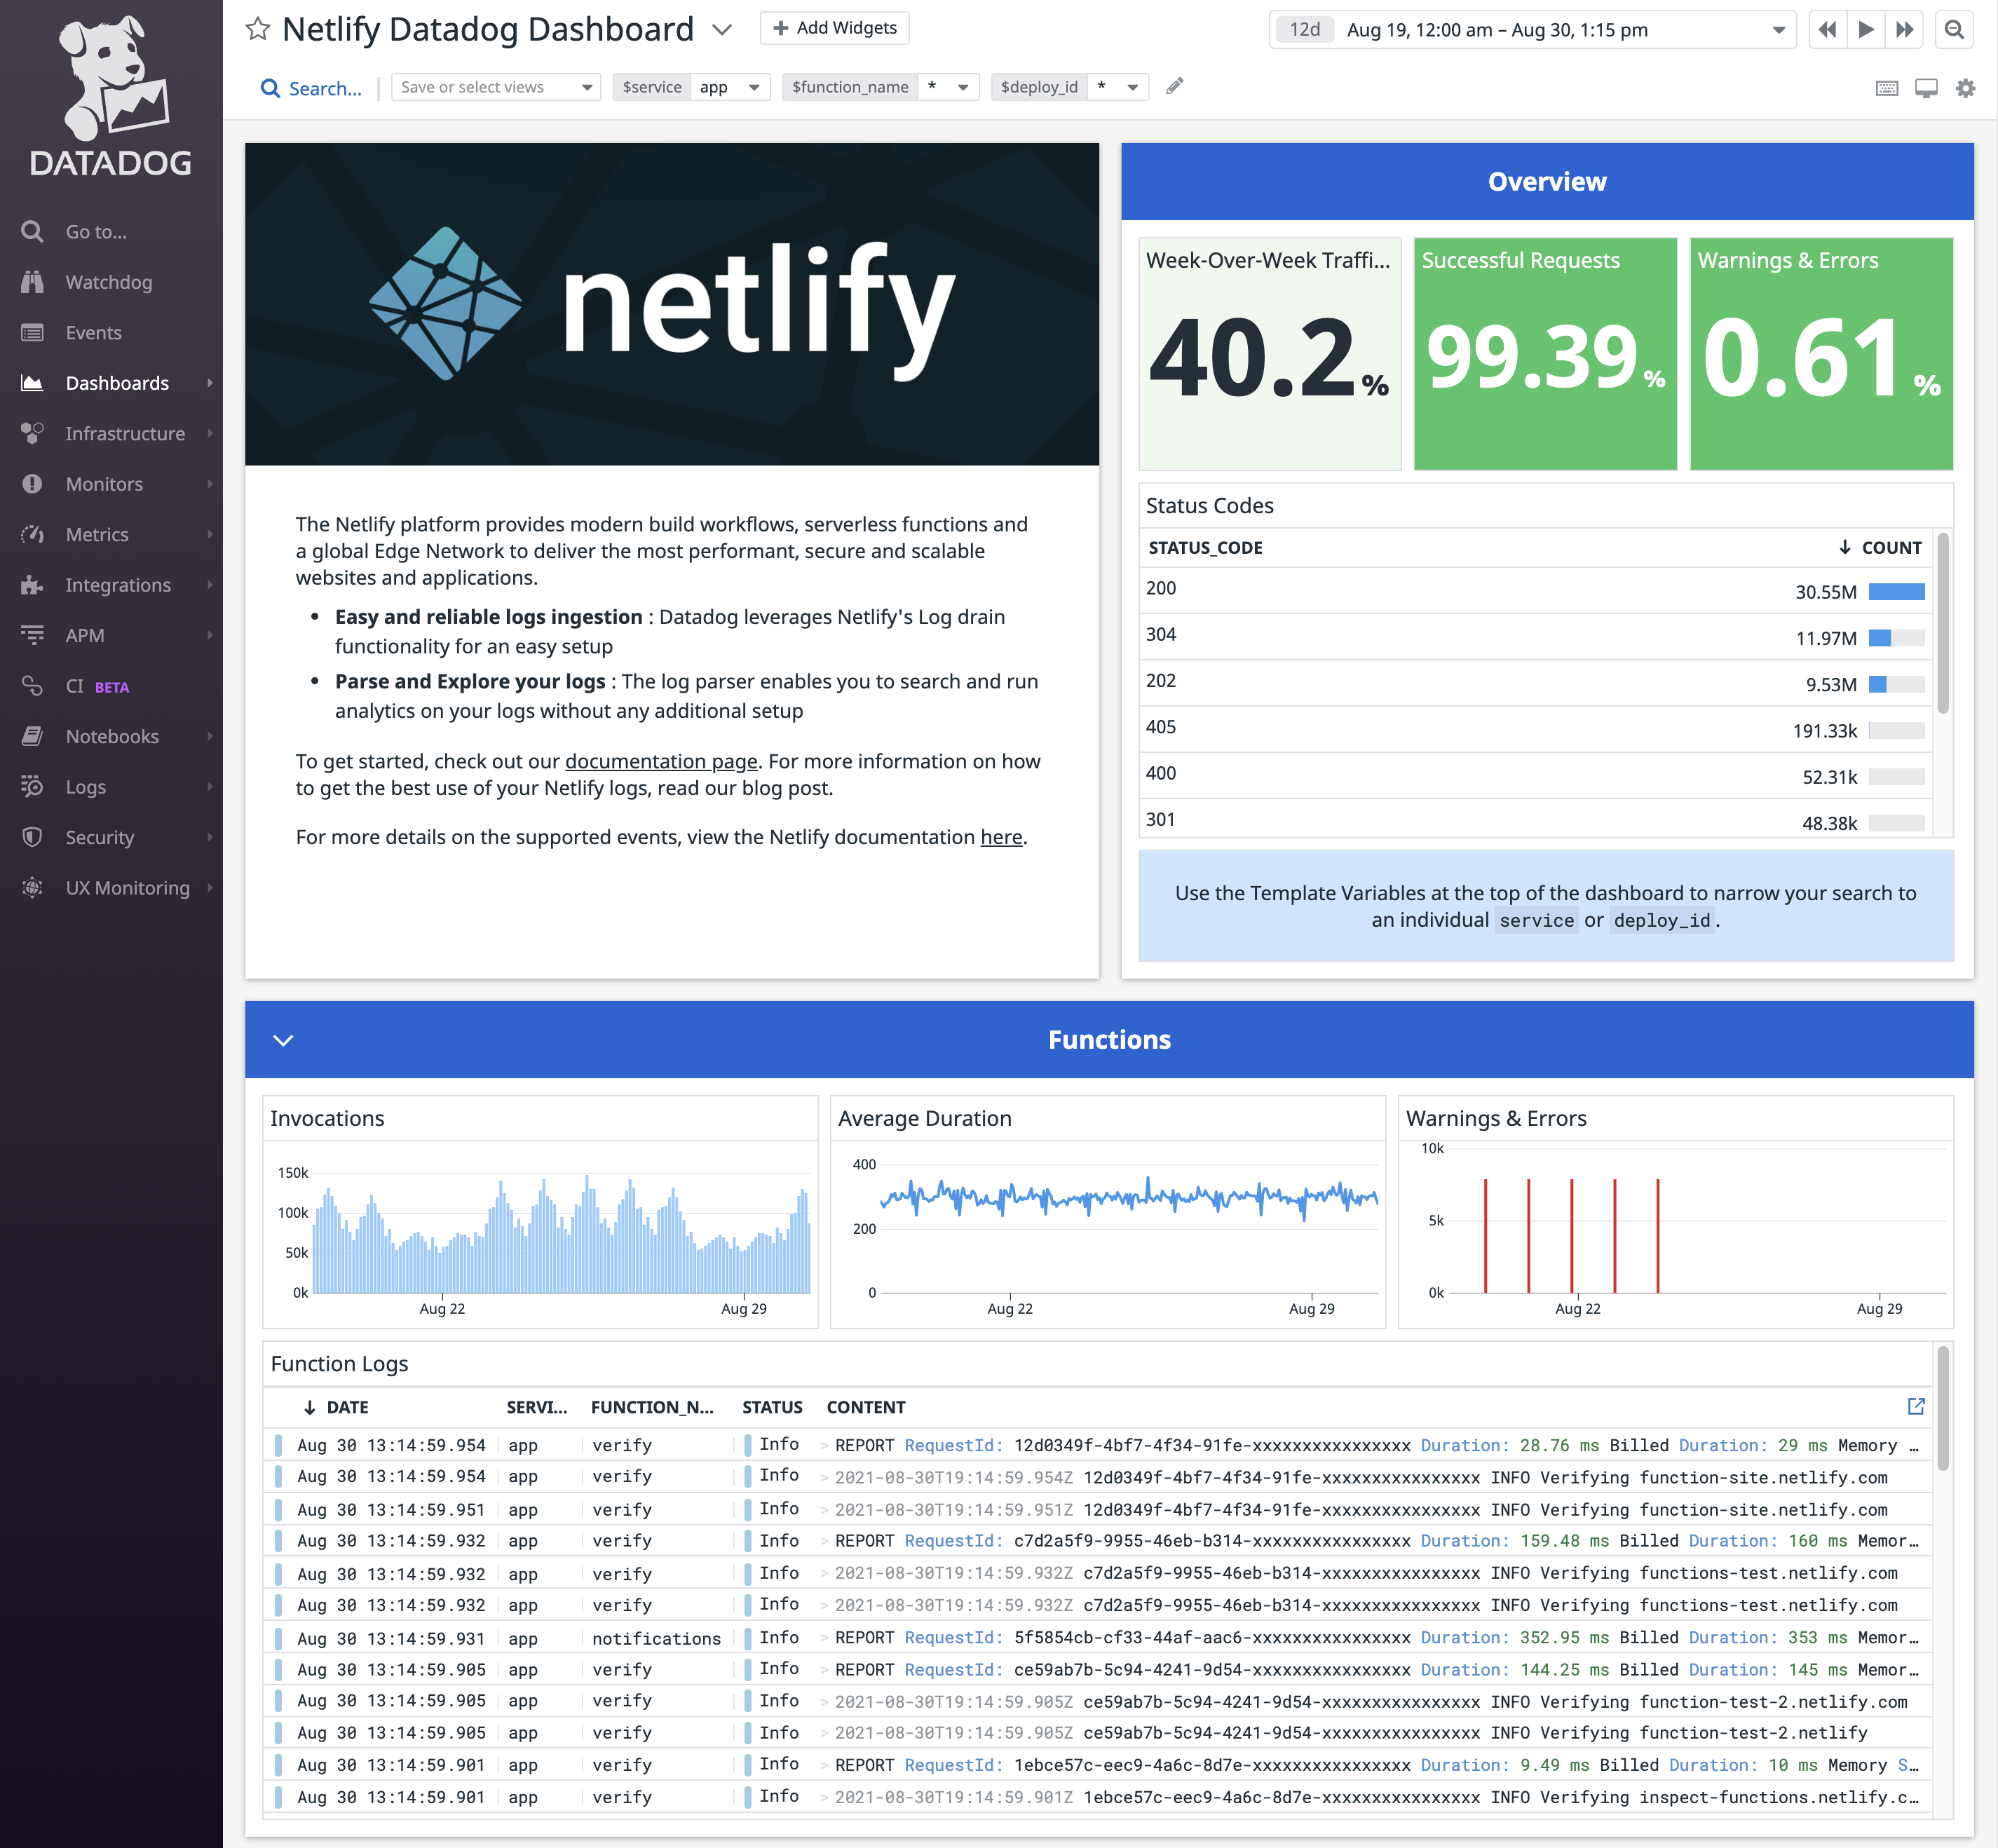This screenshot has width=1998, height=1848.
Task: Open the Dashboards section in the sidebar
Action: (117, 383)
